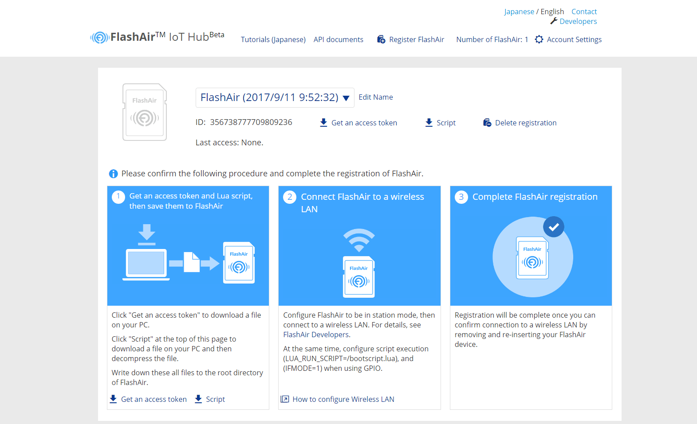697x424 pixels.
Task: Click the Delete registration card icon
Action: click(487, 123)
